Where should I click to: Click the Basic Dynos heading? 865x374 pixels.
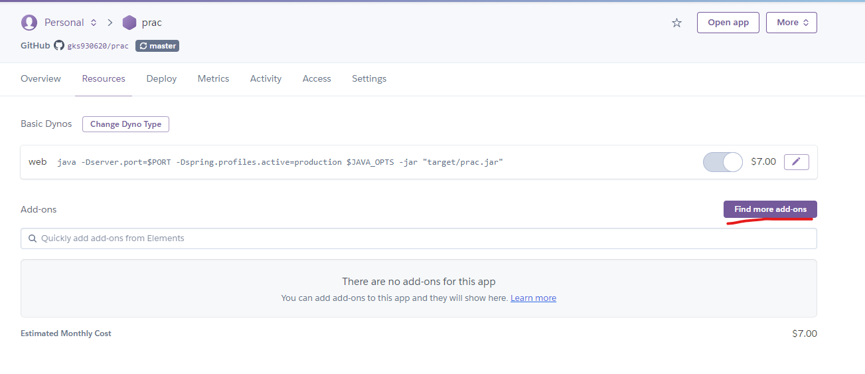[x=46, y=124]
